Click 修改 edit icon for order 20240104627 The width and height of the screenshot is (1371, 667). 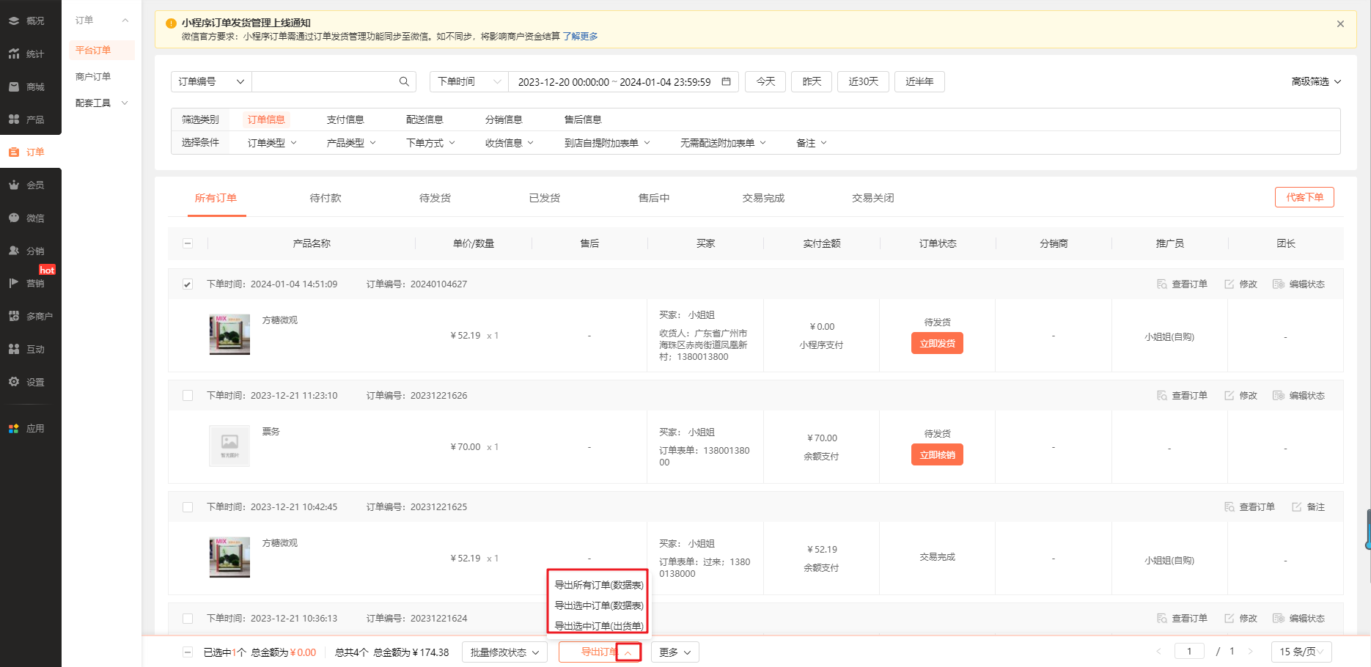[x=1230, y=284]
